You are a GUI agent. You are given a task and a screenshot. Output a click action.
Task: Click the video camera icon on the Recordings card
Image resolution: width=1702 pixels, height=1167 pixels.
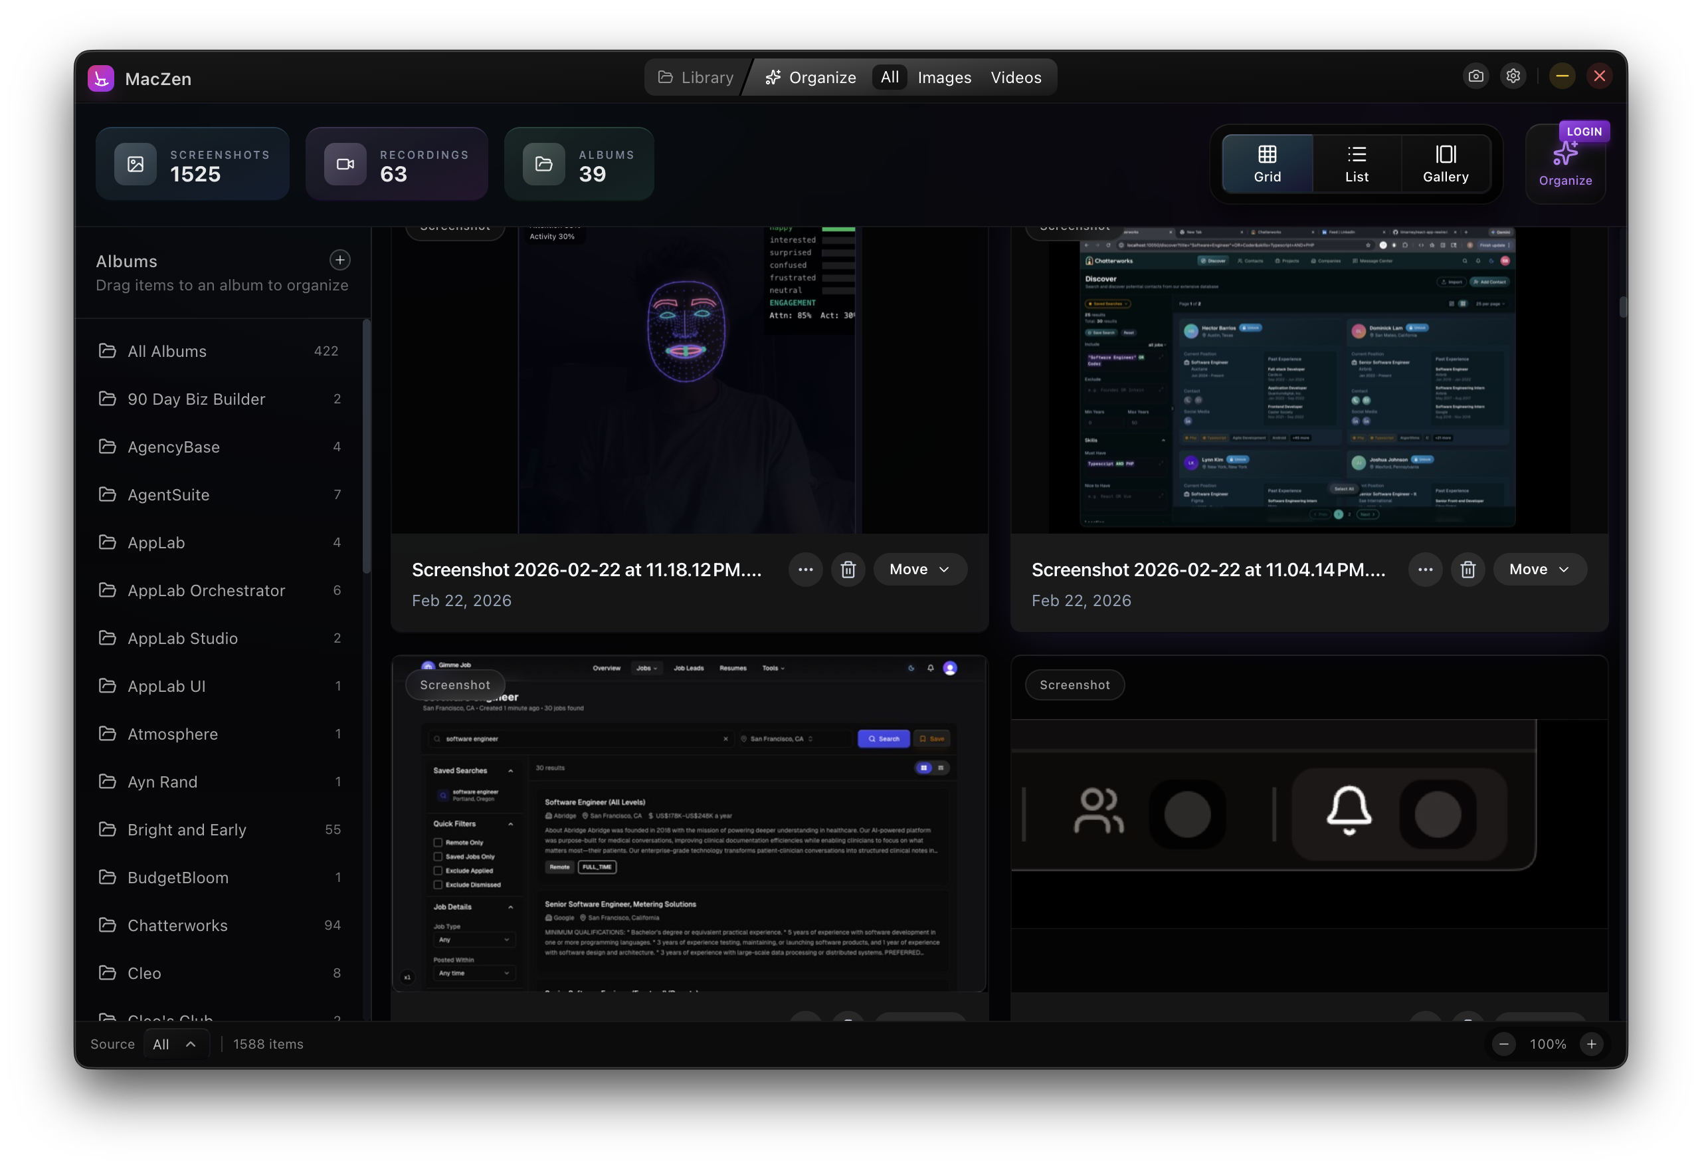(345, 163)
